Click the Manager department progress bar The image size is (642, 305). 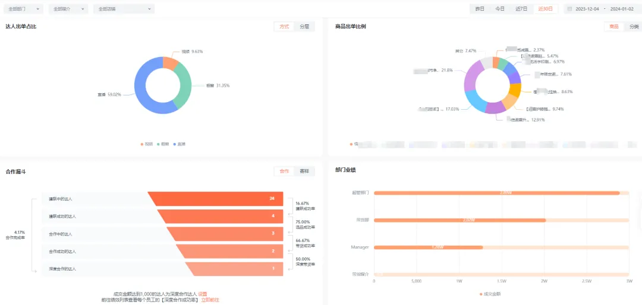pos(428,247)
